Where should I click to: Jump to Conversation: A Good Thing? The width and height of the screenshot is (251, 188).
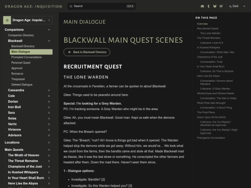click(216, 108)
